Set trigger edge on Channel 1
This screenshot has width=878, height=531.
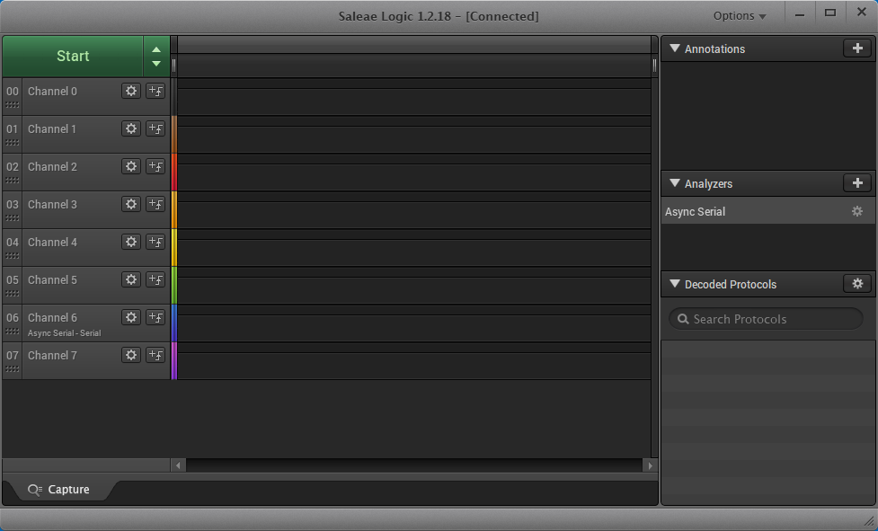tap(155, 128)
